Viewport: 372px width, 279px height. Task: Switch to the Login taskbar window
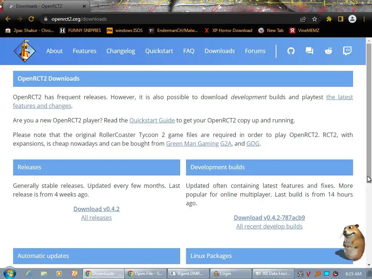[231, 274]
